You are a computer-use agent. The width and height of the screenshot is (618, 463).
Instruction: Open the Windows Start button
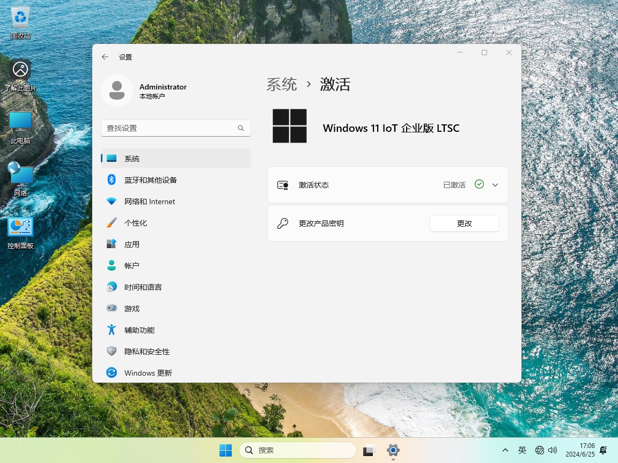click(x=225, y=450)
